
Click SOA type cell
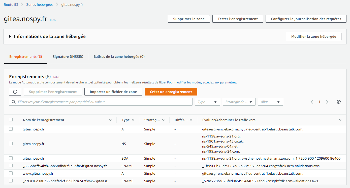(x=125, y=158)
